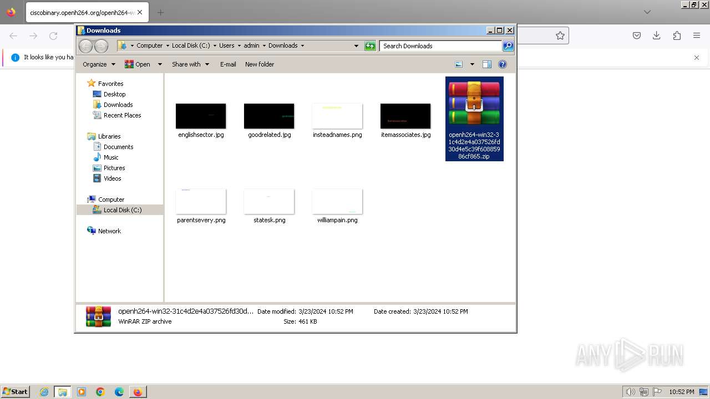Open Firefox Downloads panel icon
This screenshot has height=399, width=710.
(657, 35)
